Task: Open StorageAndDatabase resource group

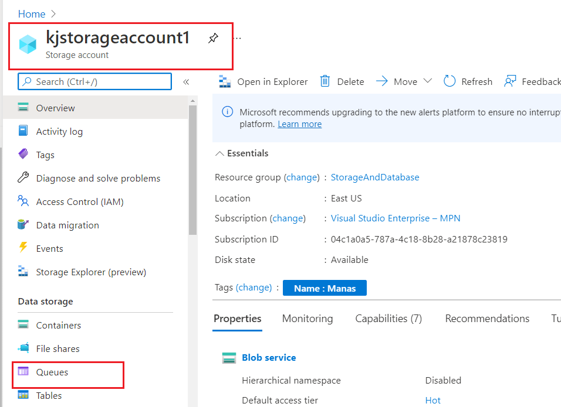Action: click(x=375, y=177)
